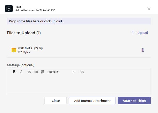Insert a hyperlink into message

(x=82, y=72)
